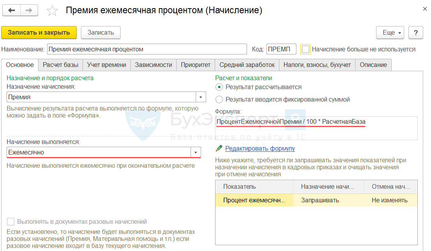
Task: Add to favorites with the star icon
Action: point(52,11)
